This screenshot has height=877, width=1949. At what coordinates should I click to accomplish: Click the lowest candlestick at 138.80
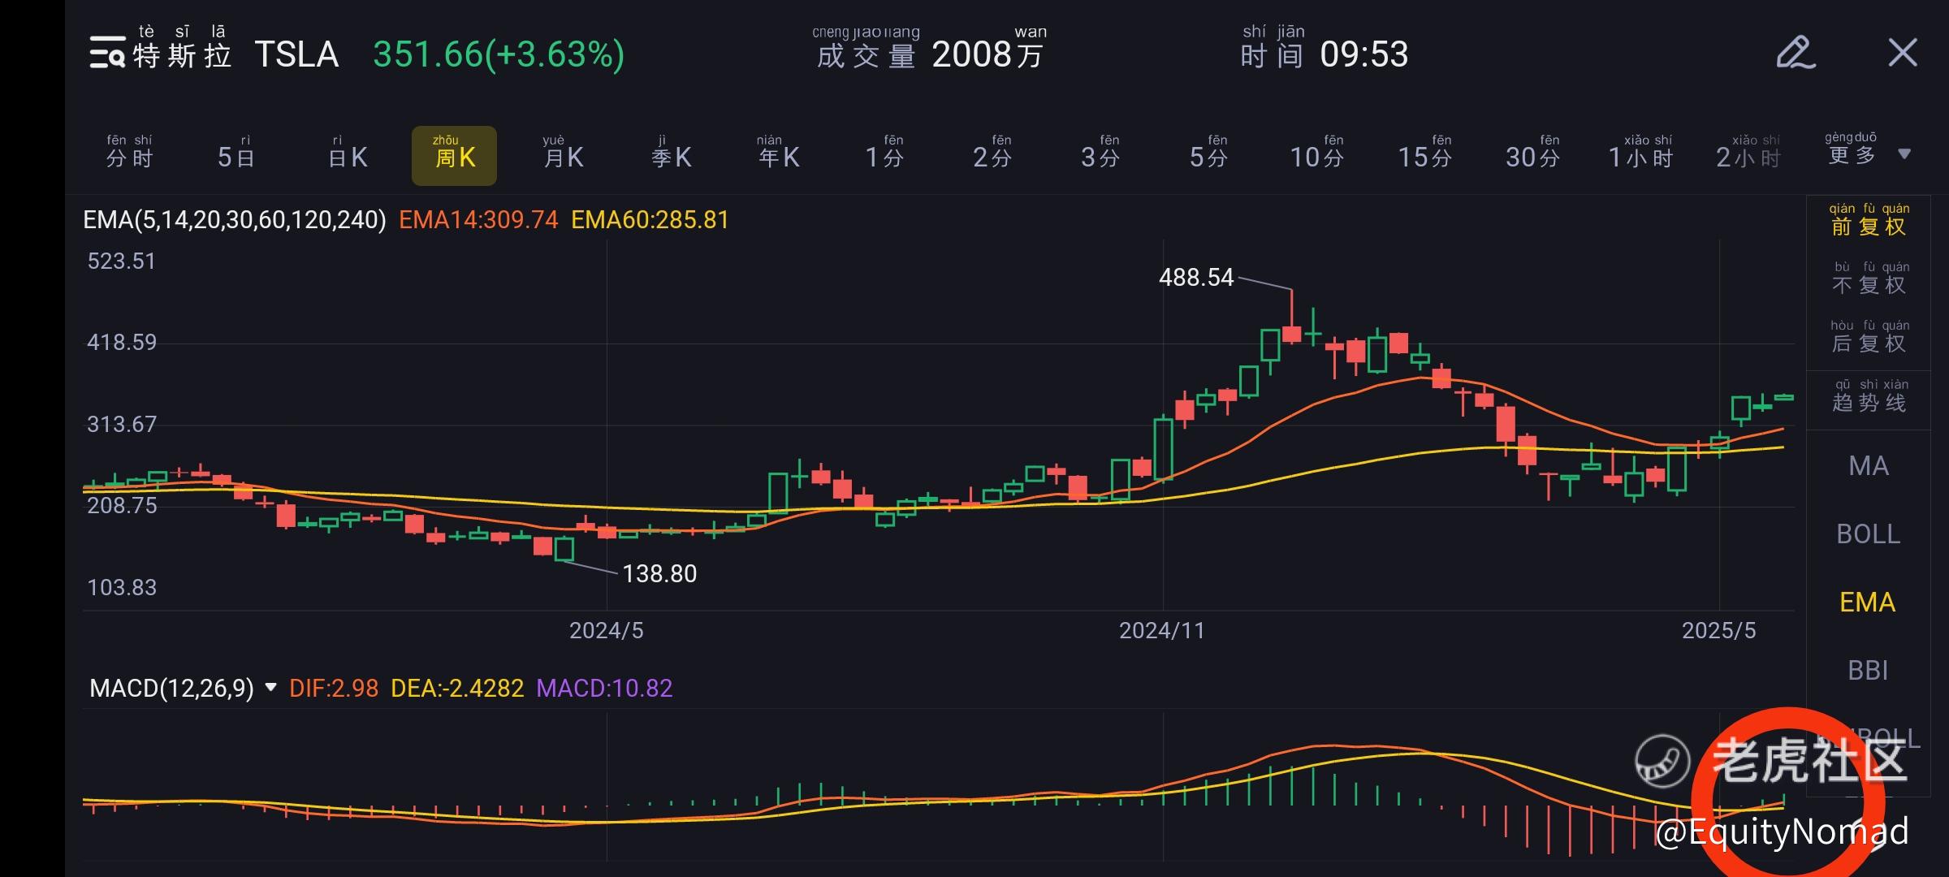(x=564, y=549)
